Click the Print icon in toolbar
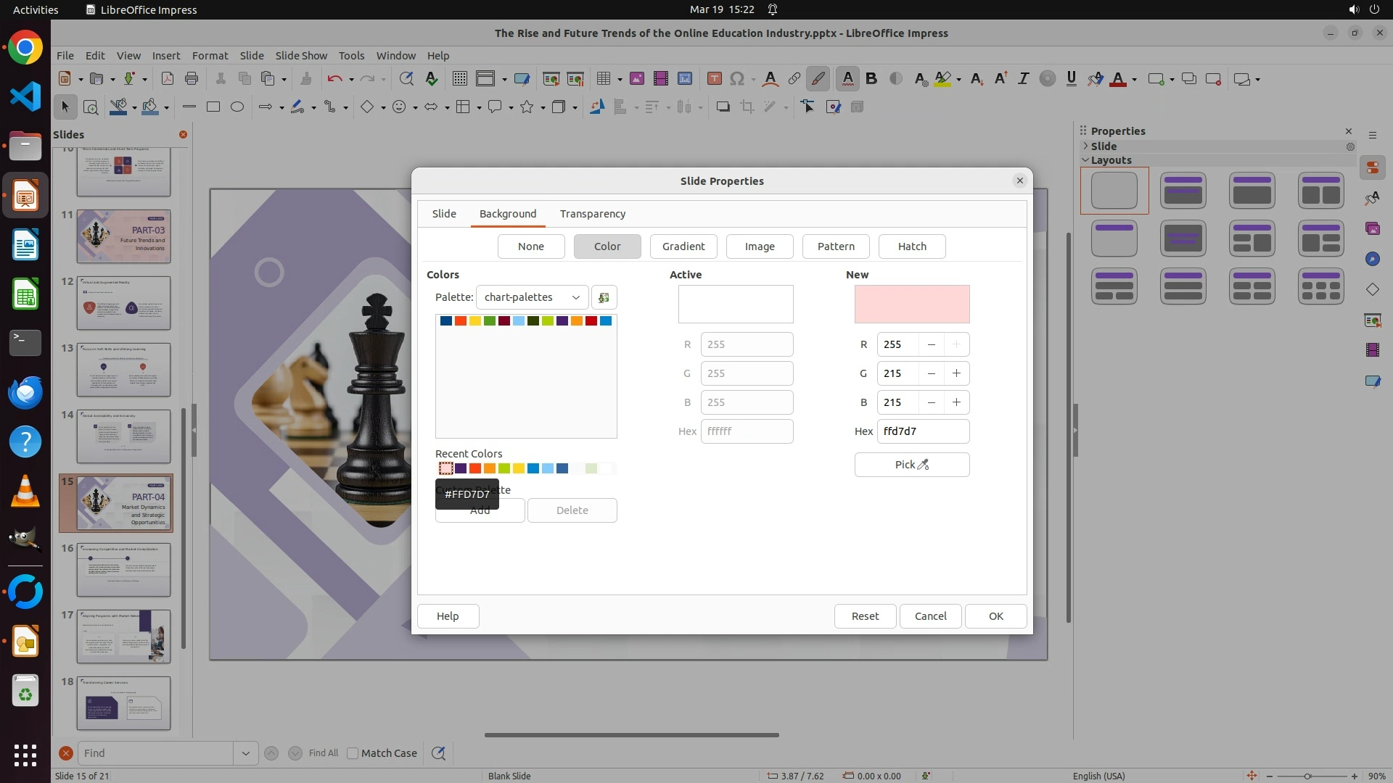This screenshot has height=783, width=1393. click(x=192, y=79)
